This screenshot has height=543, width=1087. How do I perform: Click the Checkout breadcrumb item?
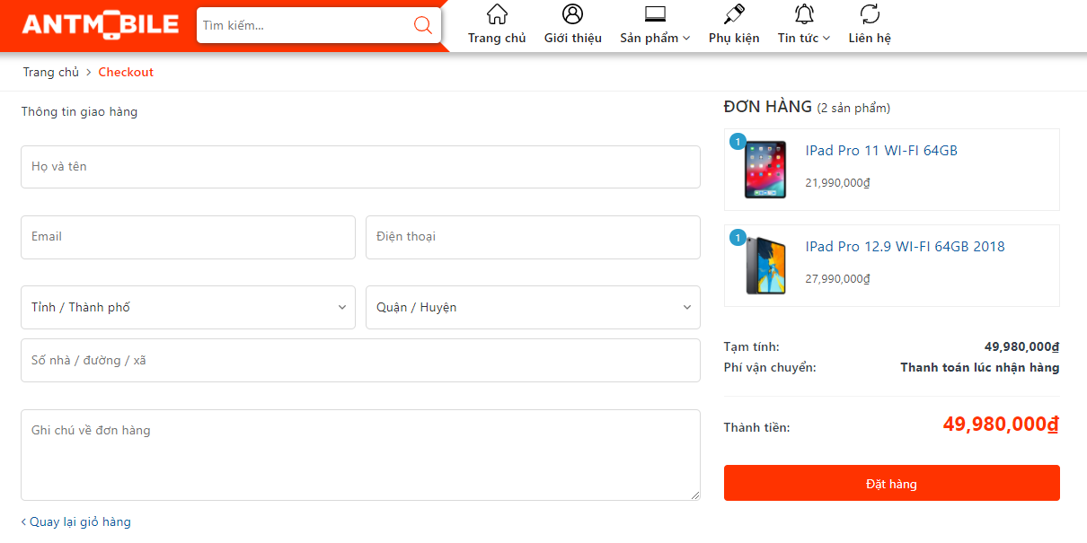click(x=126, y=72)
